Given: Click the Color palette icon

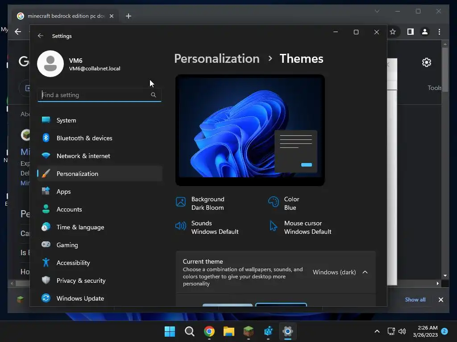Looking at the screenshot, I should point(274,202).
